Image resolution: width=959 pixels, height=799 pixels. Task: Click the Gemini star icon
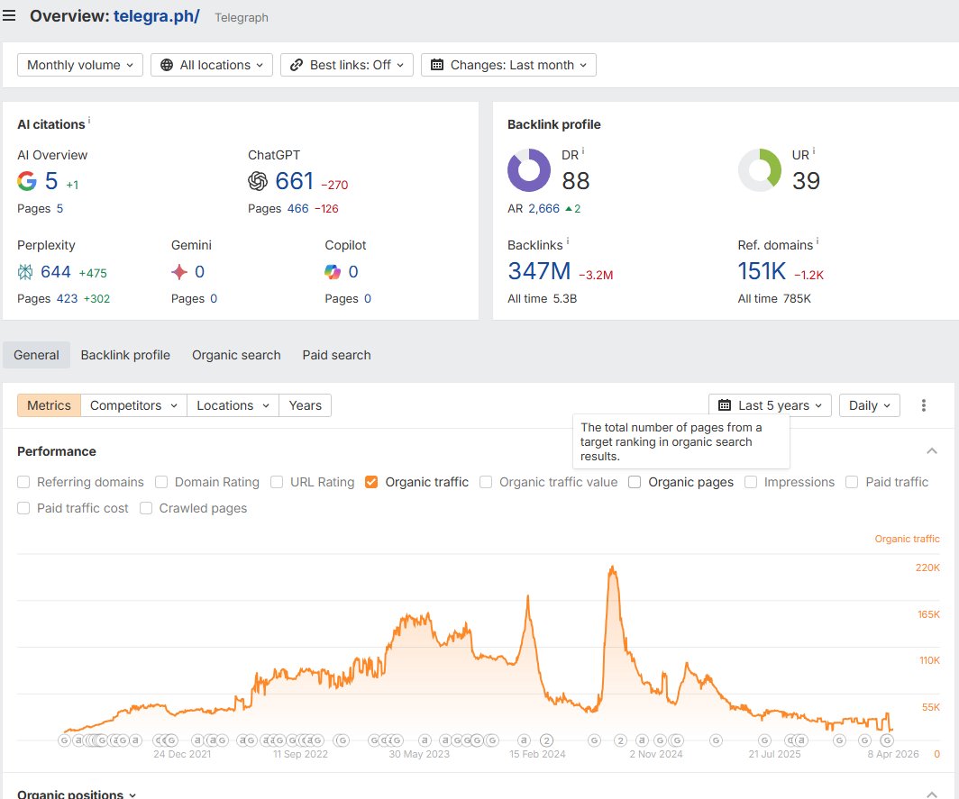tap(179, 272)
